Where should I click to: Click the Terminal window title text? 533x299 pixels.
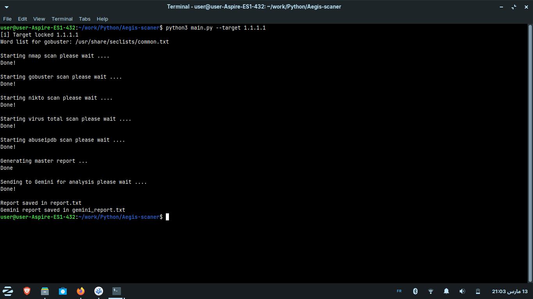[x=254, y=7]
